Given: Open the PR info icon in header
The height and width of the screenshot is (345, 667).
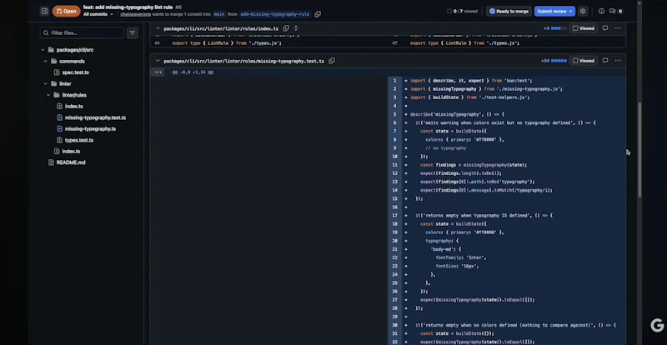Looking at the screenshot, I should [601, 11].
